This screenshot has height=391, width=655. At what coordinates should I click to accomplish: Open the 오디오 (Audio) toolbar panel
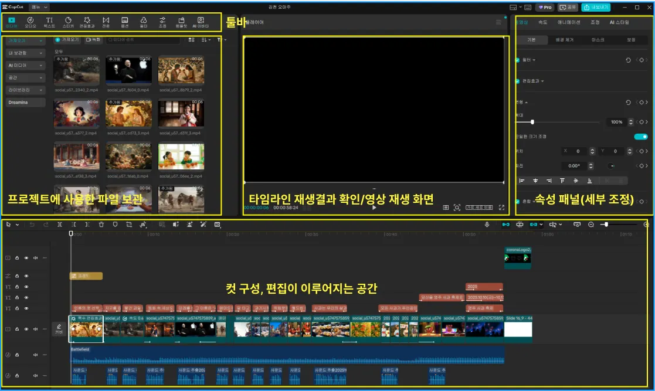(x=30, y=22)
